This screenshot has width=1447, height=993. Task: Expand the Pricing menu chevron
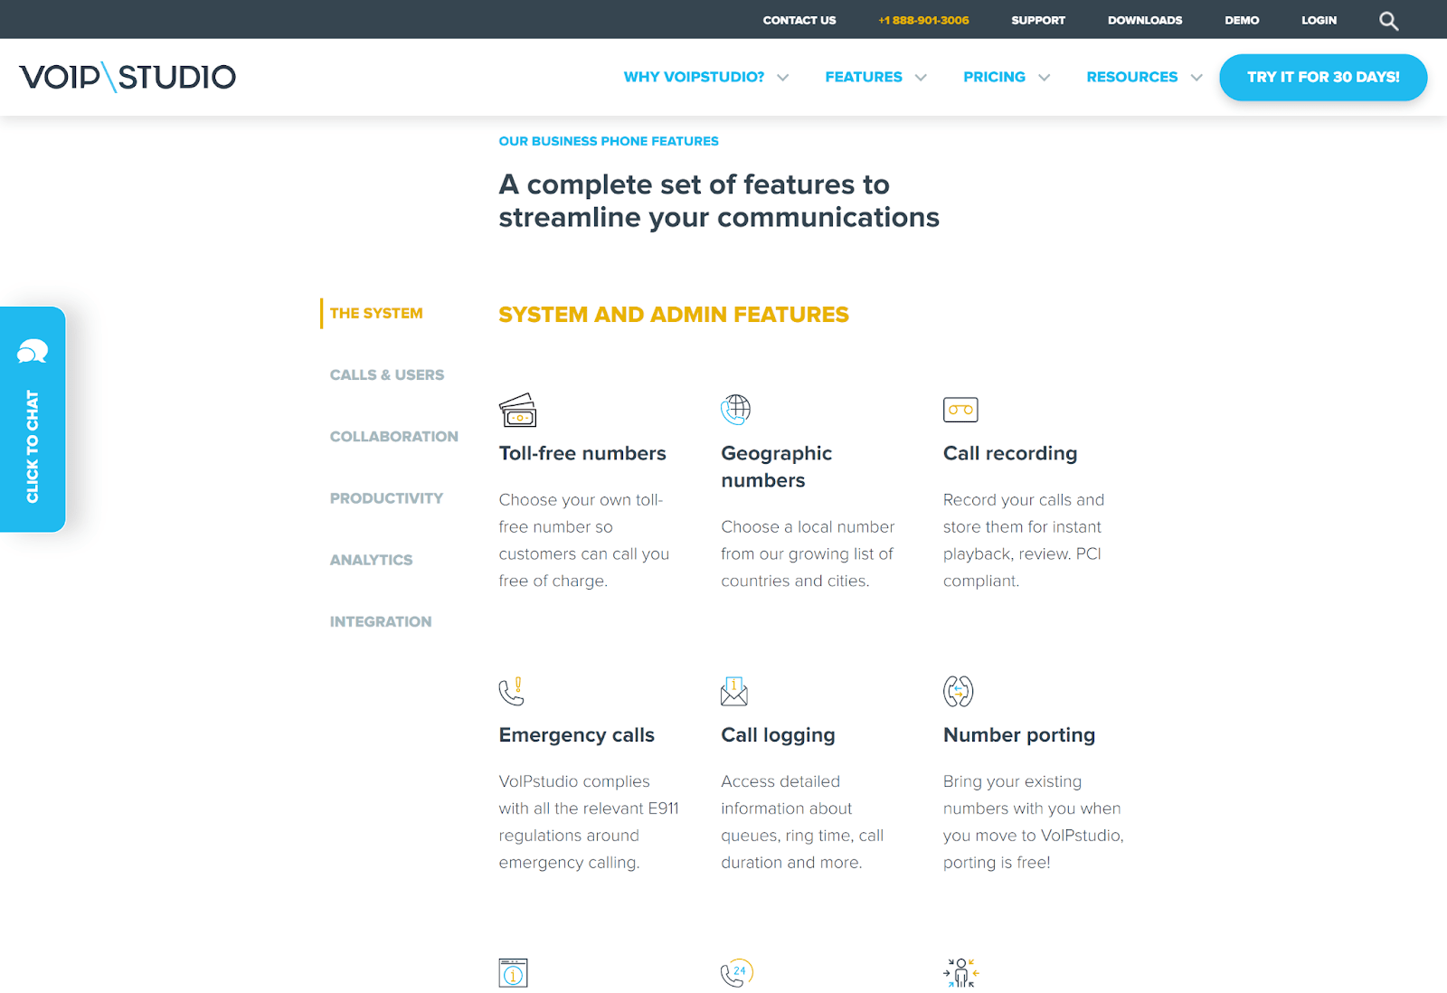tap(1045, 78)
